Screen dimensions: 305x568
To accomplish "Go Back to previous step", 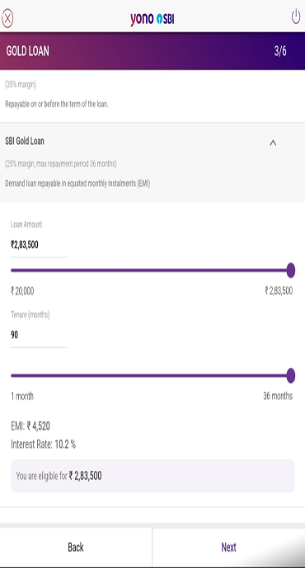I will click(76, 547).
